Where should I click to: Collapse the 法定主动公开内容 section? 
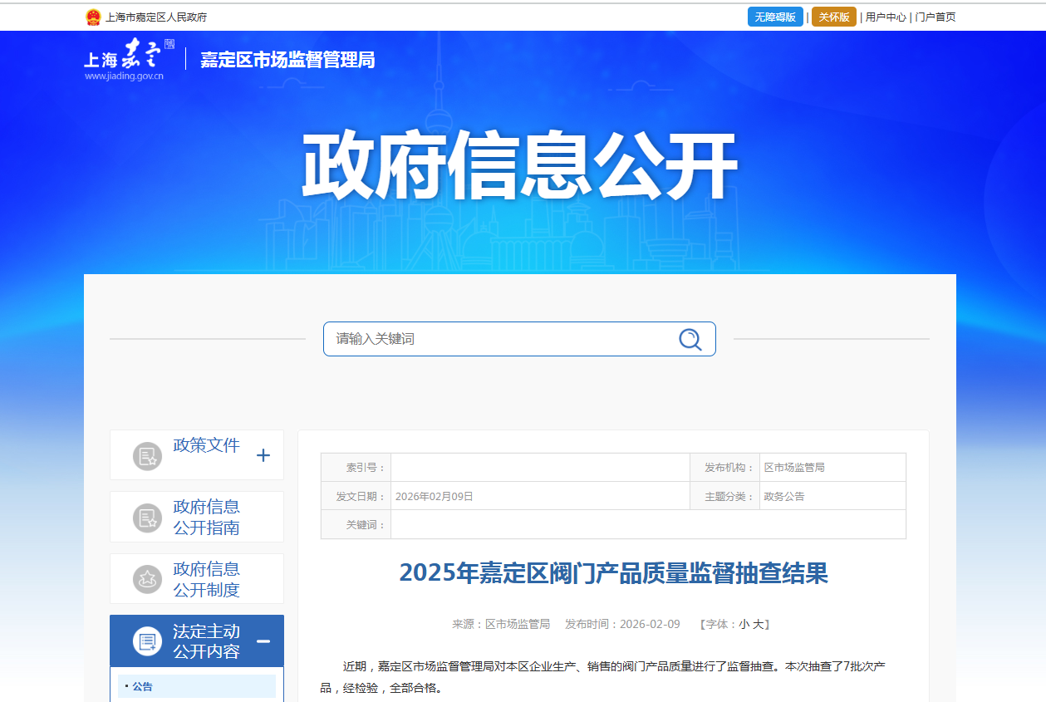click(x=265, y=641)
